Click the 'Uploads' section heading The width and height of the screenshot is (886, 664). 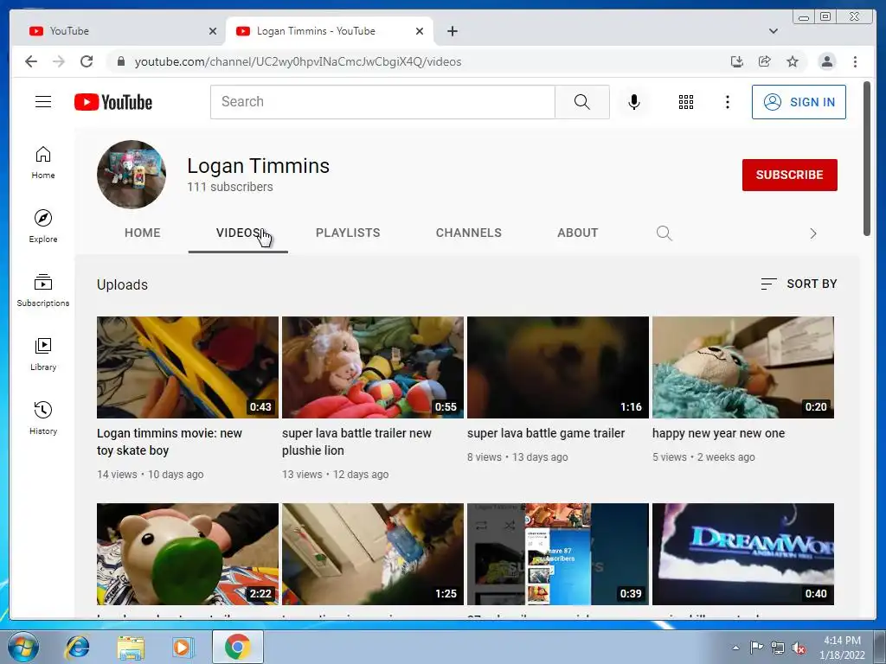coord(122,284)
